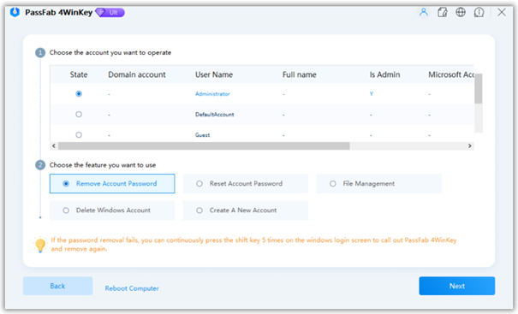The height and width of the screenshot is (314, 518).
Task: Click the State column header
Action: (x=79, y=74)
